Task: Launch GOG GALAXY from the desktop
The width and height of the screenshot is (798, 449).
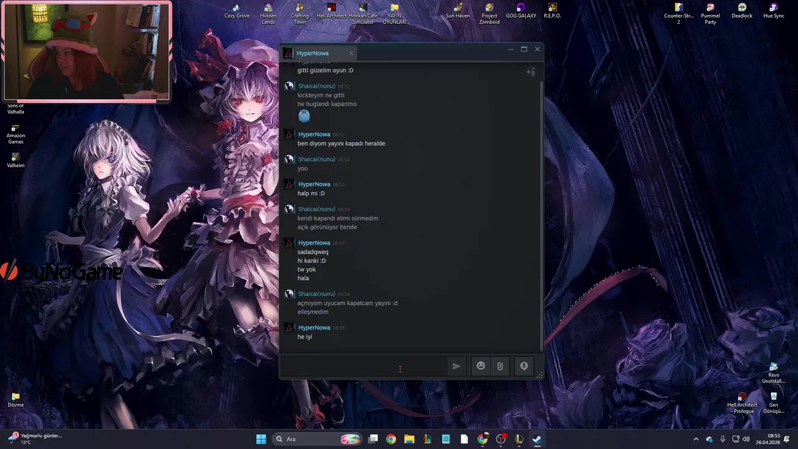Action: 521,11
